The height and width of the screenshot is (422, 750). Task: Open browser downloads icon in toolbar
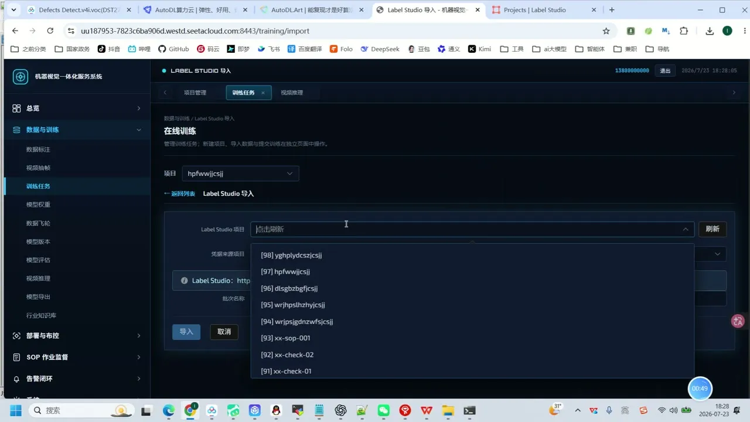(x=710, y=31)
